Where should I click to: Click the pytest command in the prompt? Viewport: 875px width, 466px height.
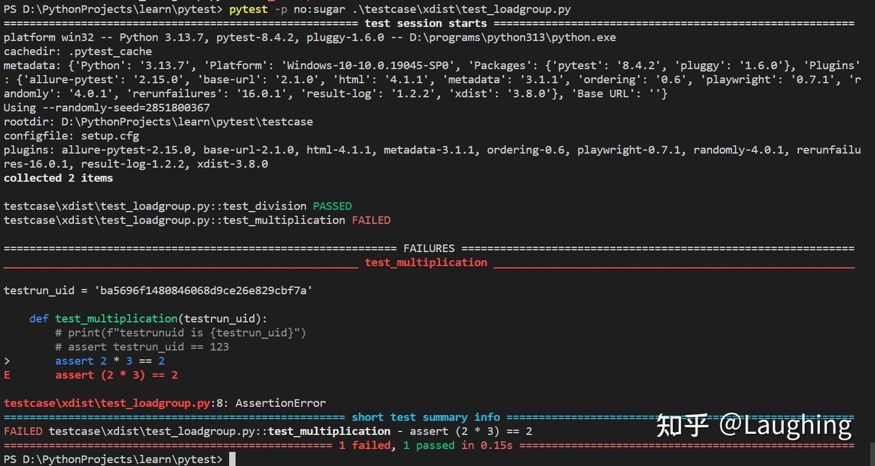248,9
